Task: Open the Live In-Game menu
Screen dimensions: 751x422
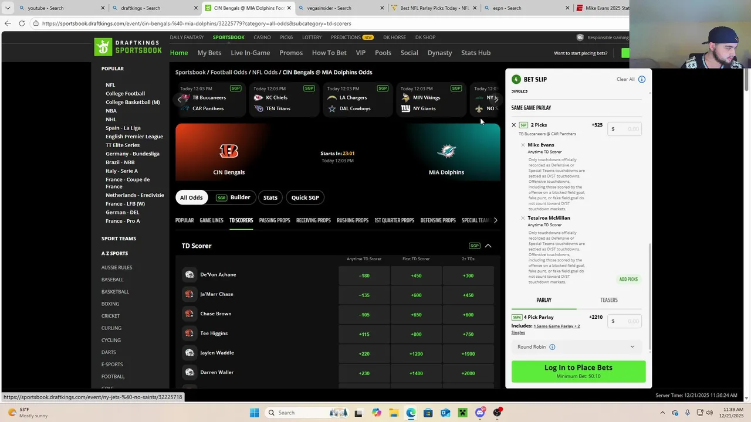Action: point(251,53)
